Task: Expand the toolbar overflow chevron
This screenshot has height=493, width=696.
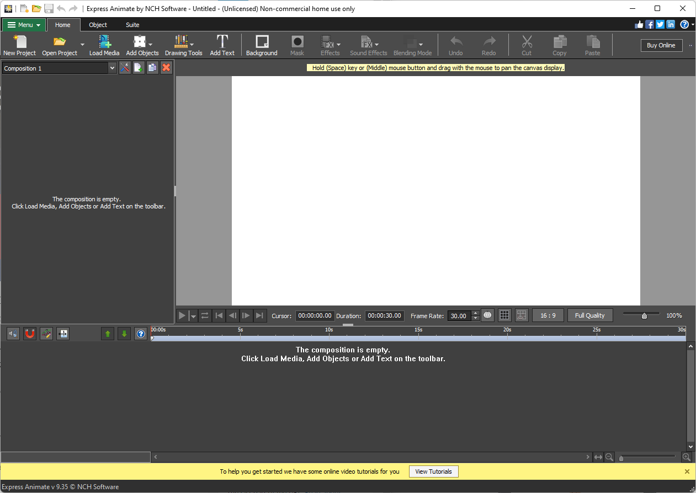Action: [690, 46]
